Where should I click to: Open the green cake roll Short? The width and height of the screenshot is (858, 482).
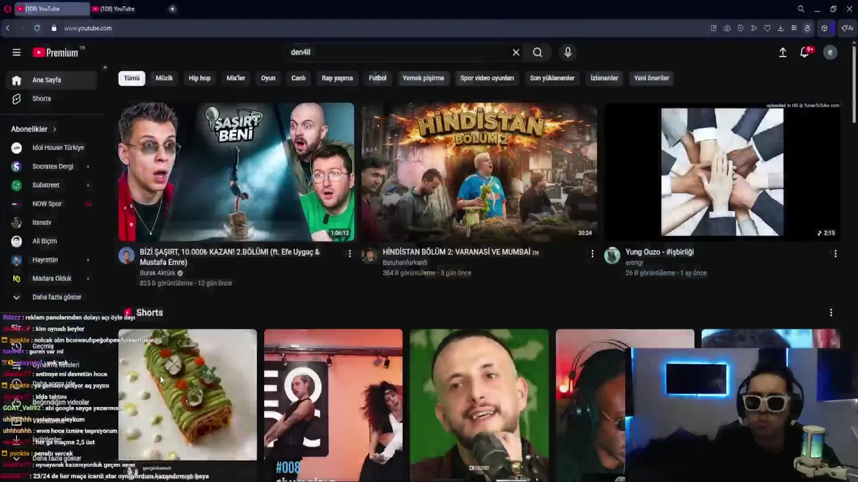tap(188, 395)
